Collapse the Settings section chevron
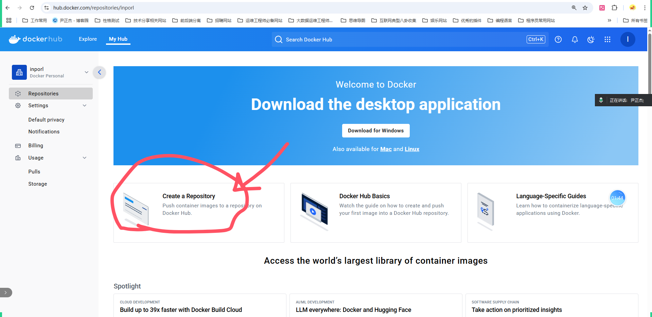The width and height of the screenshot is (652, 317). click(85, 106)
